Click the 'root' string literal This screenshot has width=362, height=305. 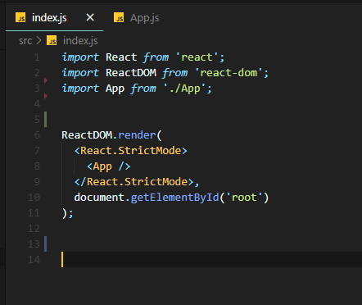coord(244,198)
